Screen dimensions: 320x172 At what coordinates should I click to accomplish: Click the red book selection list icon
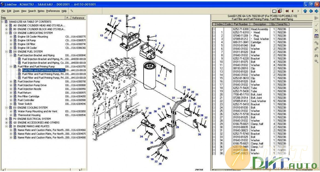pos(280,11)
